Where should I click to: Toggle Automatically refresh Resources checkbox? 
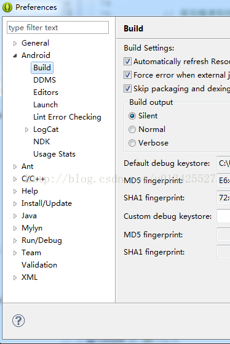tap(127, 62)
